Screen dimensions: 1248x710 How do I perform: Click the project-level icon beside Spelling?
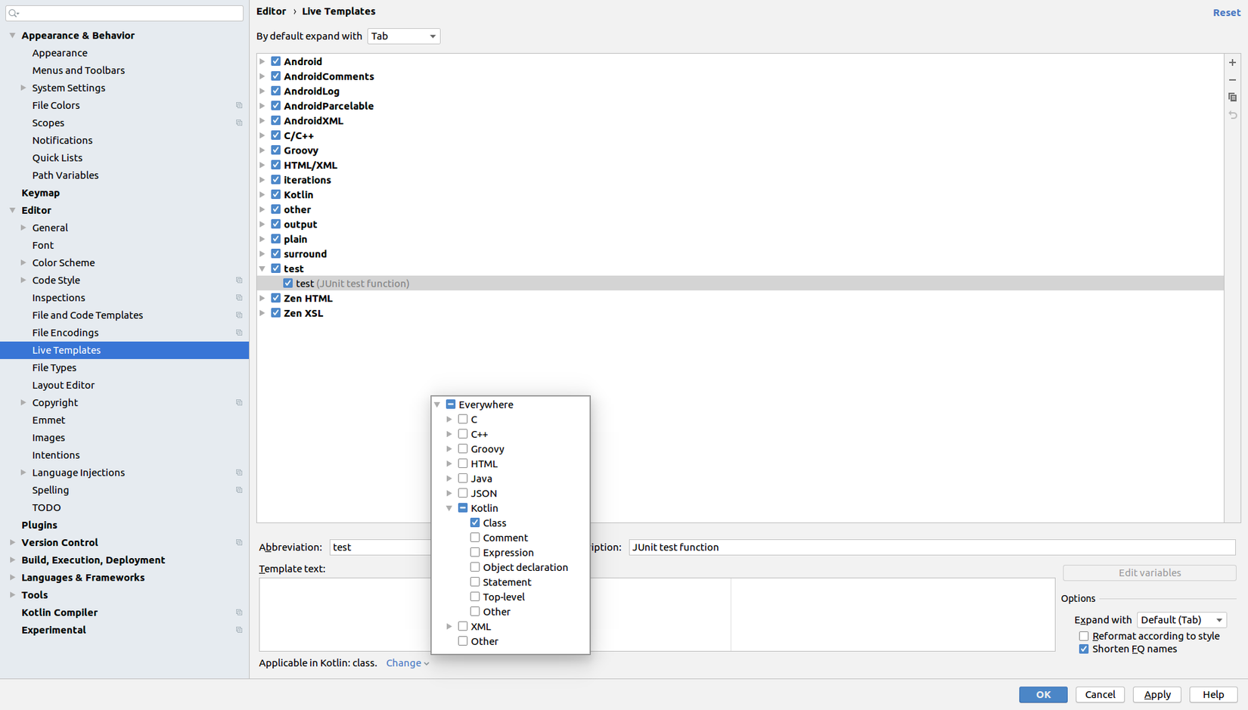click(239, 490)
